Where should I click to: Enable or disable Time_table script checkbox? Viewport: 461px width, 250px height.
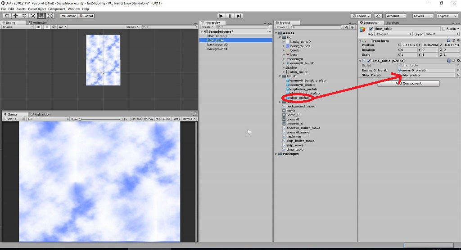click(369, 61)
